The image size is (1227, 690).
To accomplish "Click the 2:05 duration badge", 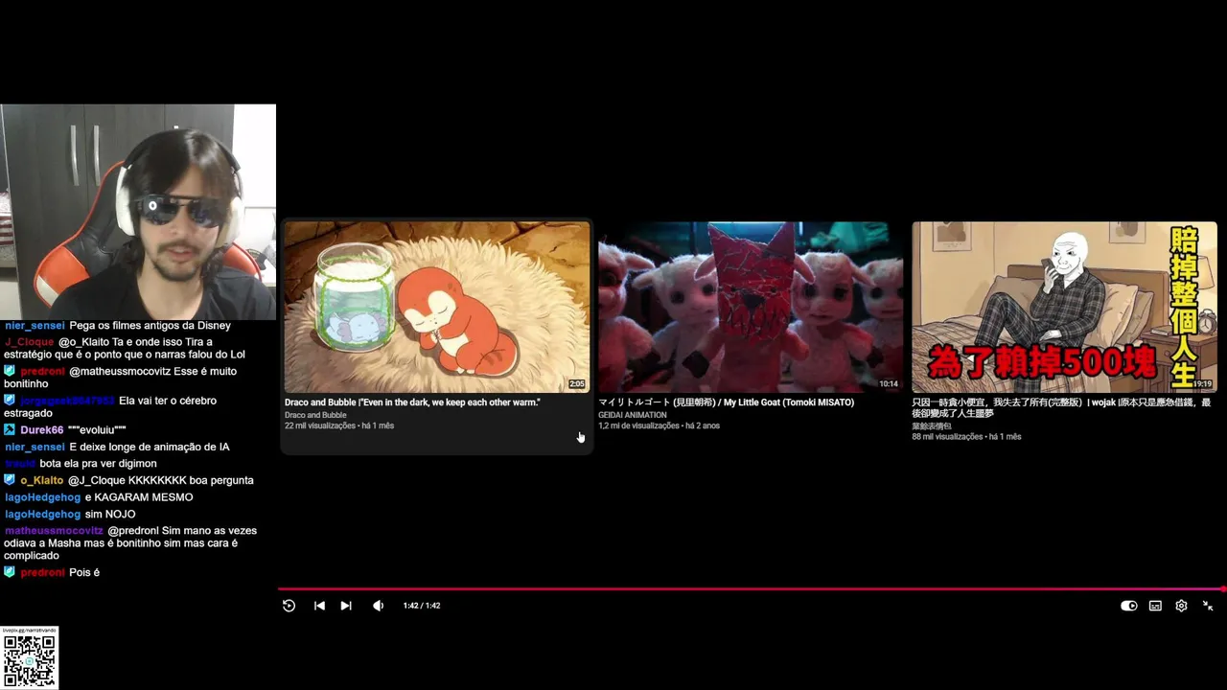I will 576,384.
